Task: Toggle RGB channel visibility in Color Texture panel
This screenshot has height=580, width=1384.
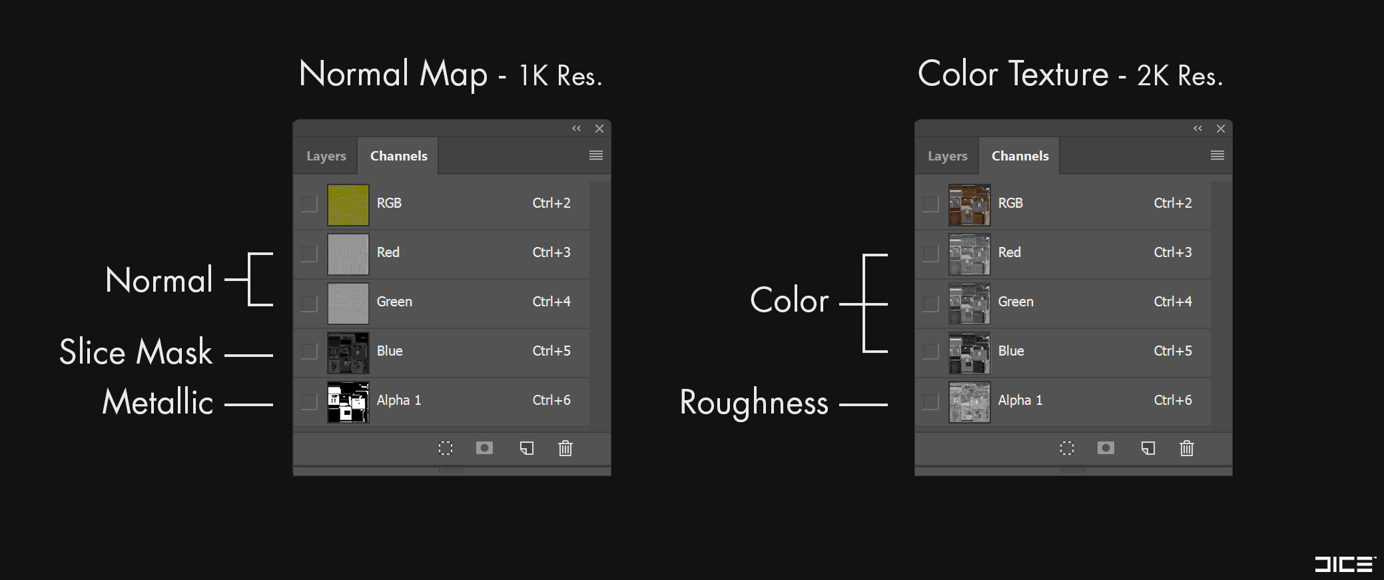Action: click(930, 204)
